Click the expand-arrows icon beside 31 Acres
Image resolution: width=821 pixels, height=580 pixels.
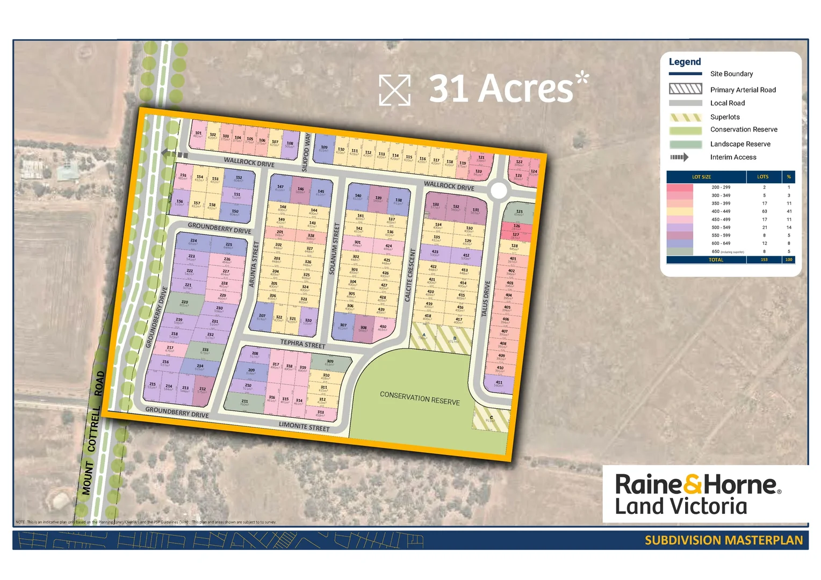[394, 90]
